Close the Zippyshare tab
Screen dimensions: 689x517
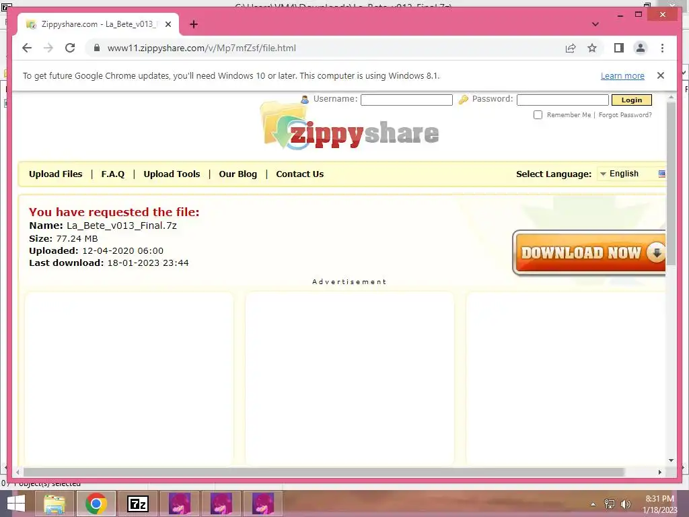[x=168, y=24]
